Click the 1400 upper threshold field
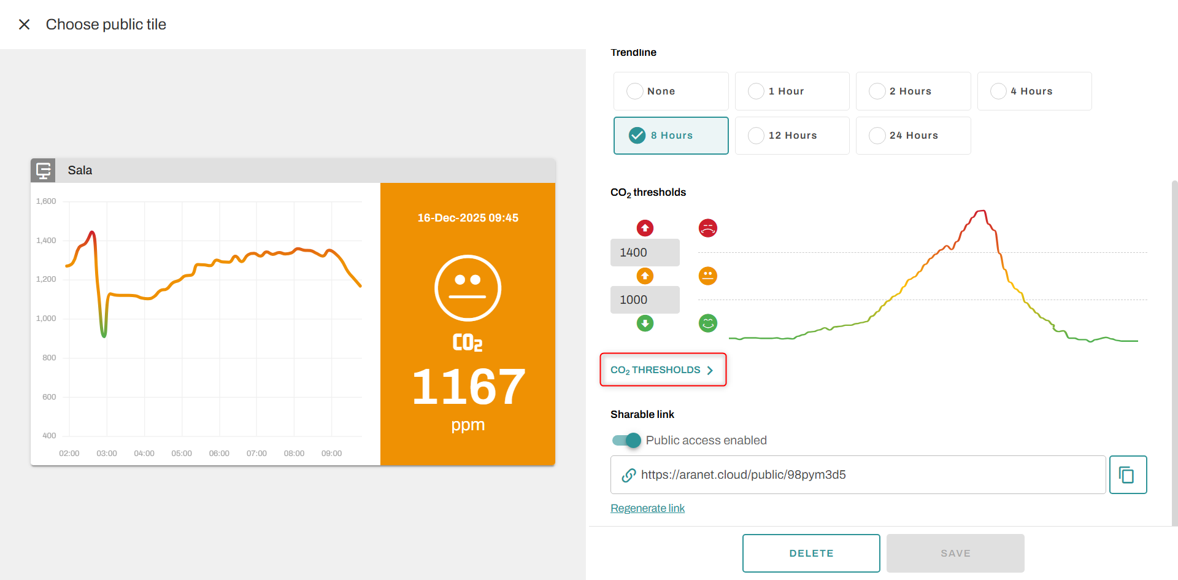 click(x=644, y=252)
